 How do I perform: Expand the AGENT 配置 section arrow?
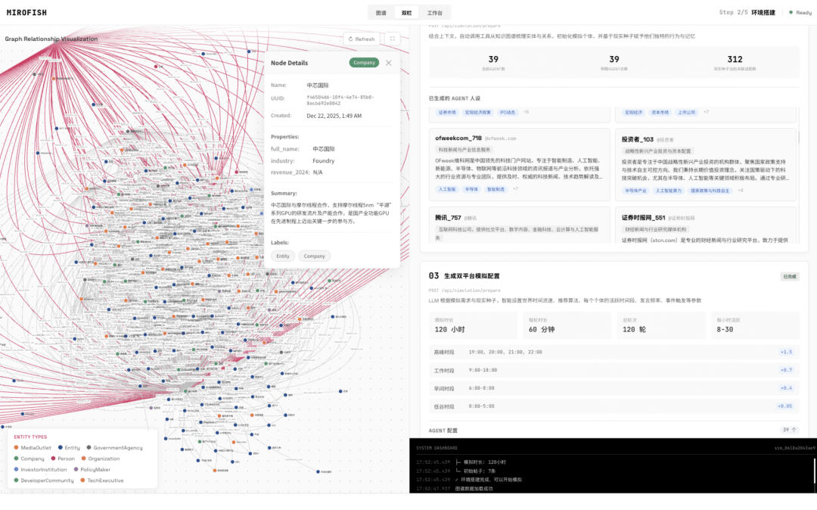pyautogui.click(x=788, y=429)
